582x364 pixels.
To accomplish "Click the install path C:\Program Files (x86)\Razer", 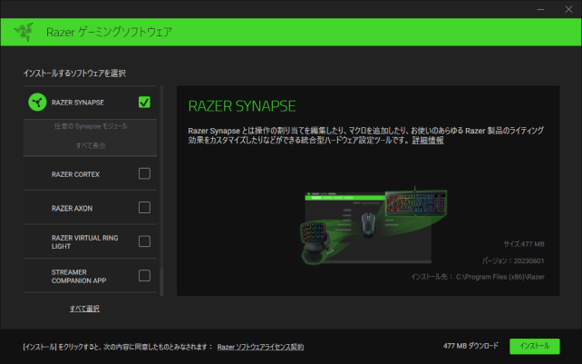I will tap(500, 277).
